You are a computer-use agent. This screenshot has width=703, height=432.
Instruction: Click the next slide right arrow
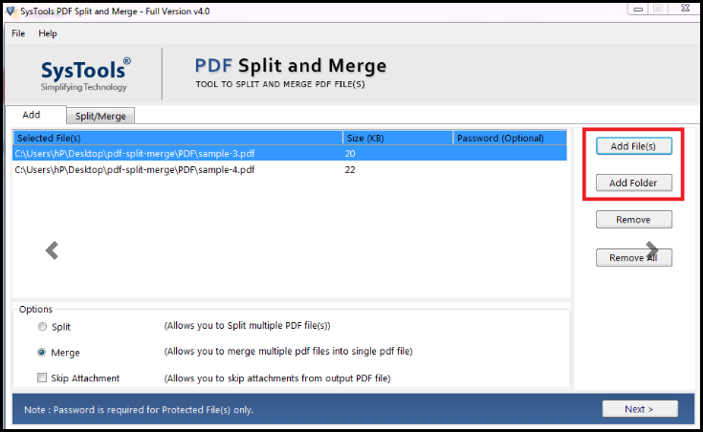click(x=651, y=250)
